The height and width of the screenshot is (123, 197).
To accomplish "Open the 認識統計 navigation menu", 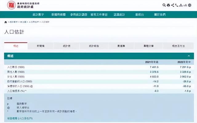I will coord(119,14).
